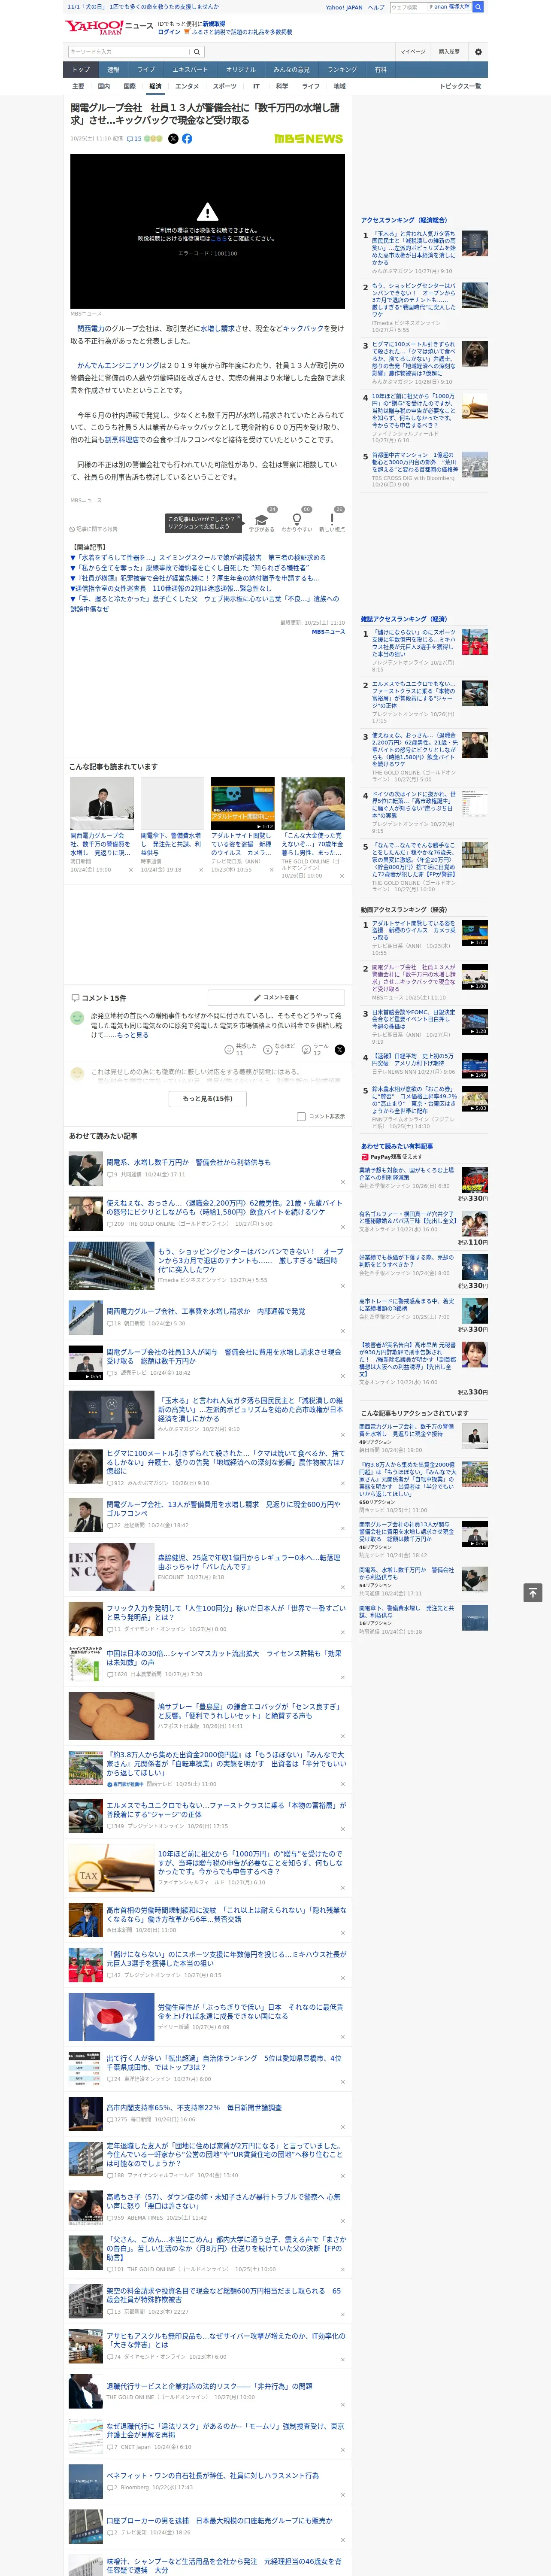551x2576 pixels.
Task: Click the keyword search magnifier button
Action: point(197,52)
